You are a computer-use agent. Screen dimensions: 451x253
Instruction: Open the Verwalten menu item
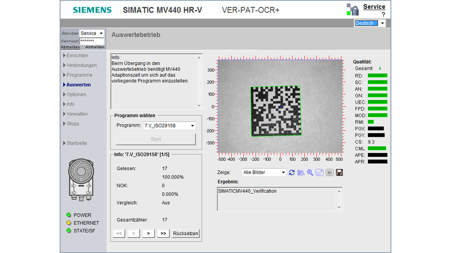click(x=77, y=114)
